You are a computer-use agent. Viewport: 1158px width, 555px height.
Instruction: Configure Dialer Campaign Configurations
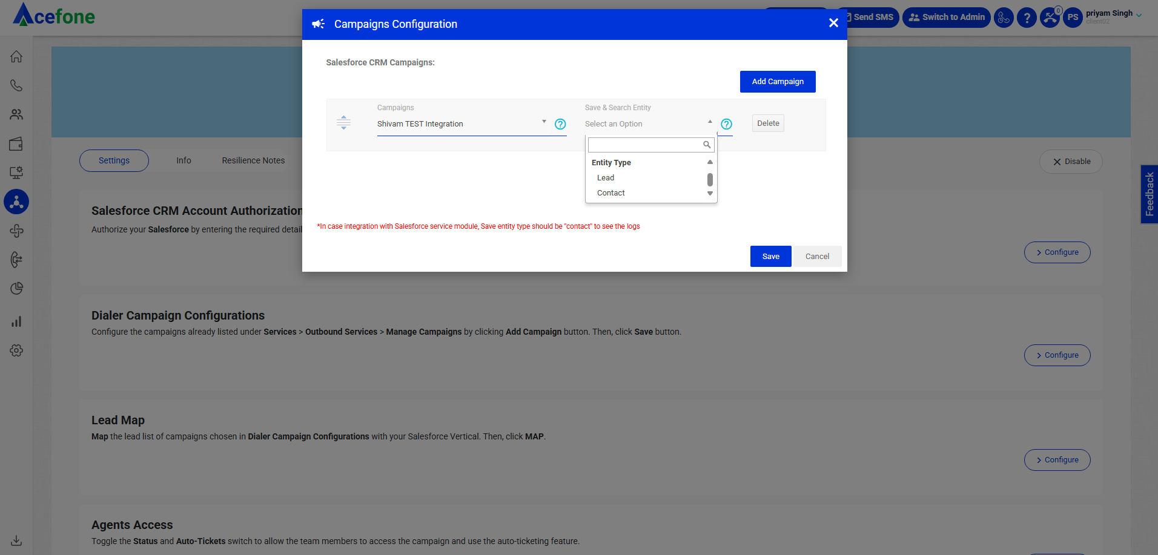click(1057, 355)
